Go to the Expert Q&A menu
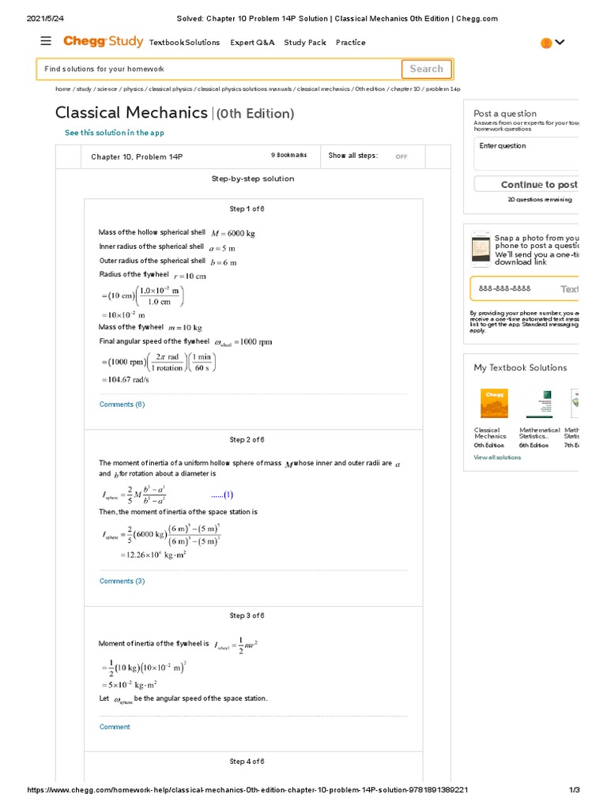Viewport: 607px width, 809px height. [252, 43]
